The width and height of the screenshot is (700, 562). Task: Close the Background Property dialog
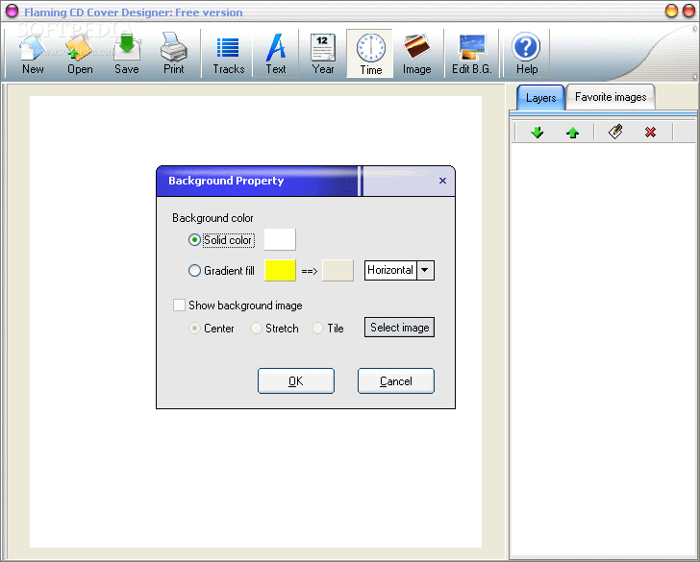point(442,181)
